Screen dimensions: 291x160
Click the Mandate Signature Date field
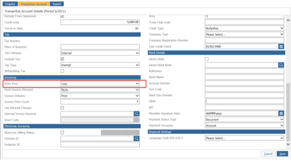coord(241,113)
